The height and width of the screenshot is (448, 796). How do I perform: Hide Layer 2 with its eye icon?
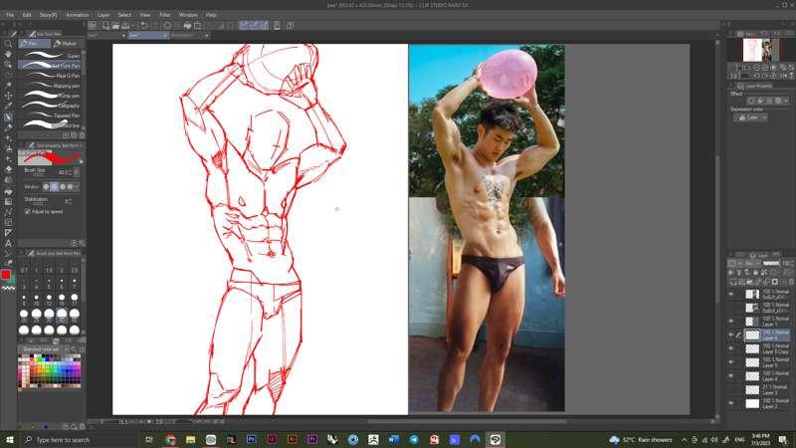tap(731, 403)
